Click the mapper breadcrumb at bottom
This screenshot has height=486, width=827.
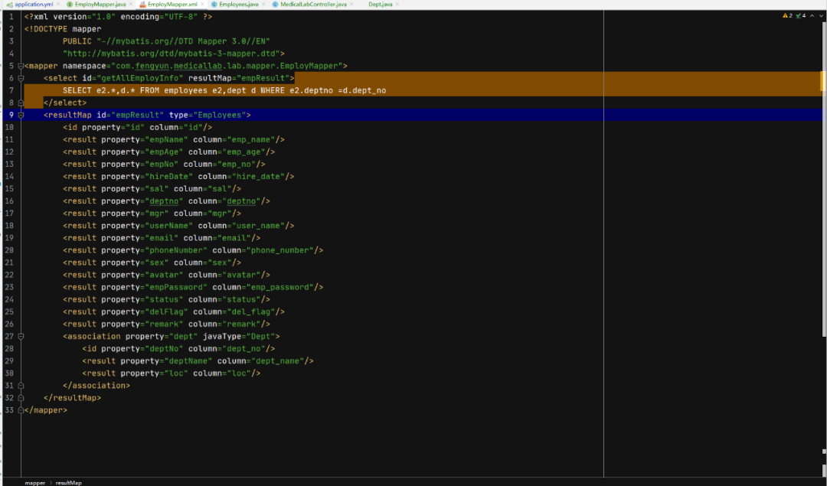coord(34,483)
